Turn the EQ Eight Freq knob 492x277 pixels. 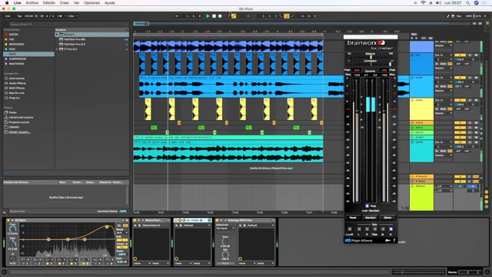(12, 229)
